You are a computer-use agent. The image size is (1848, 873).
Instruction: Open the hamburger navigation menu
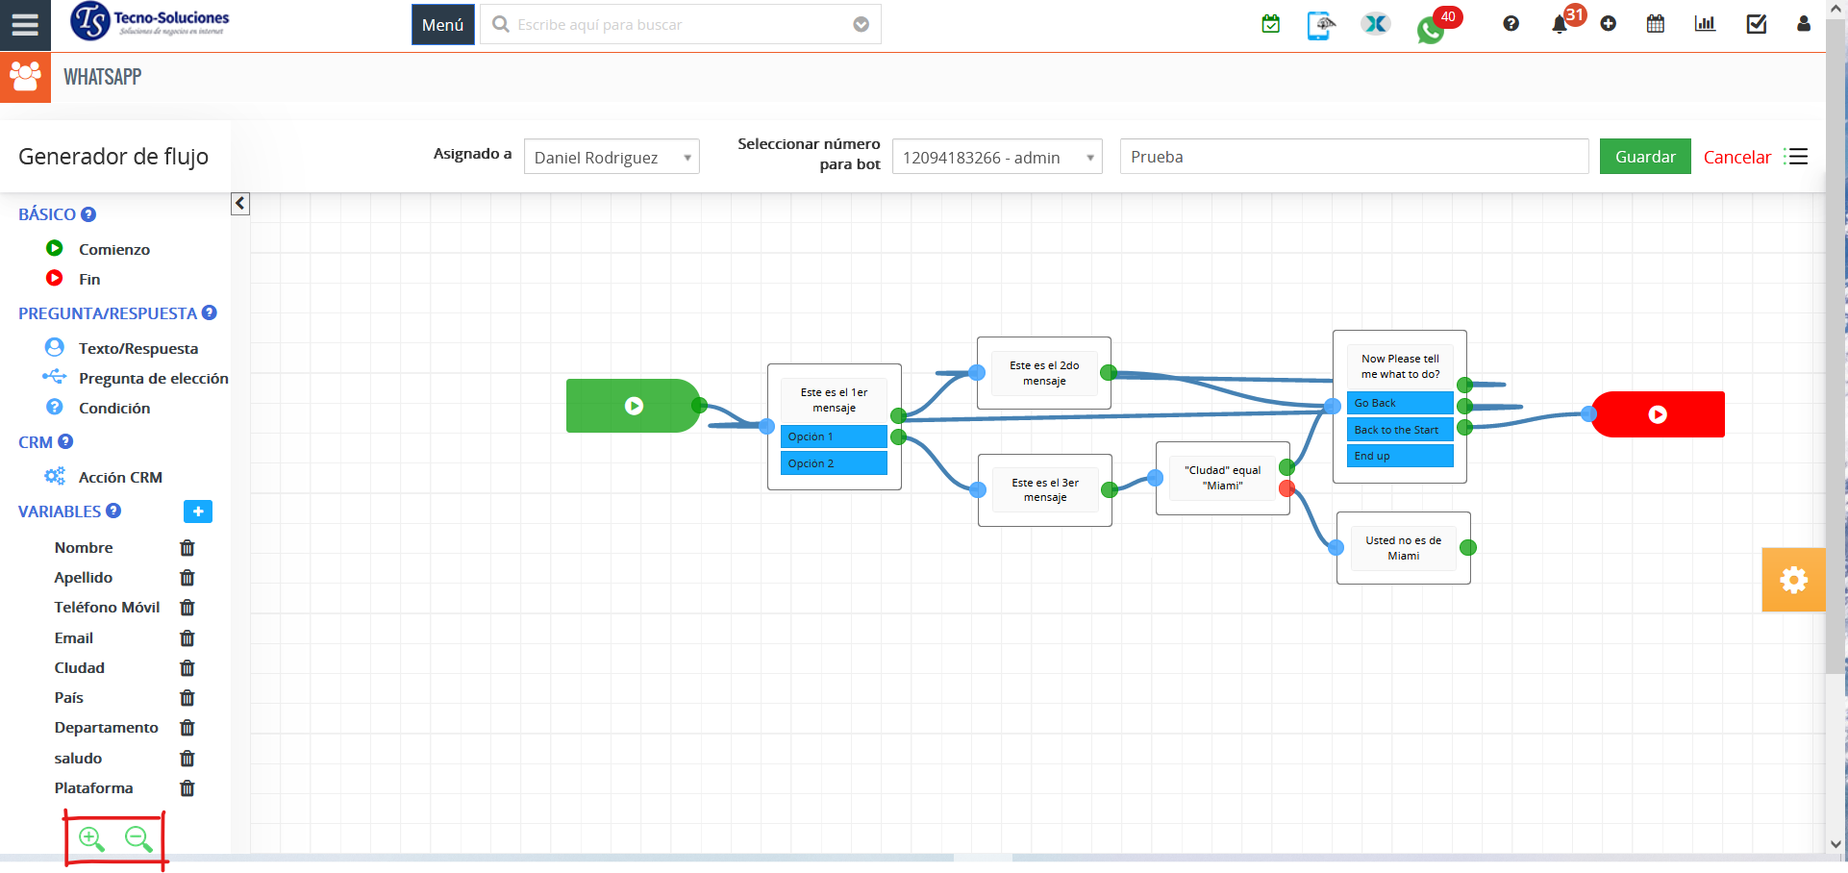[x=25, y=25]
